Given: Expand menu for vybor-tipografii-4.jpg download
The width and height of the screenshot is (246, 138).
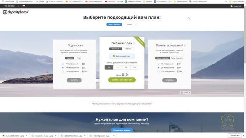Looking at the screenshot, I should pos(114,136).
